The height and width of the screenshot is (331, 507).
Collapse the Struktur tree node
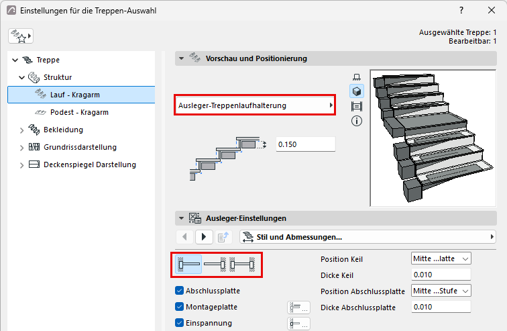tap(21, 78)
